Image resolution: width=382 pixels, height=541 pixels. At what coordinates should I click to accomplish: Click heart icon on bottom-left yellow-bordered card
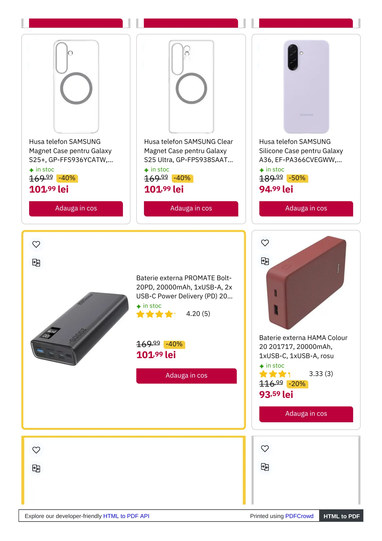click(x=36, y=450)
